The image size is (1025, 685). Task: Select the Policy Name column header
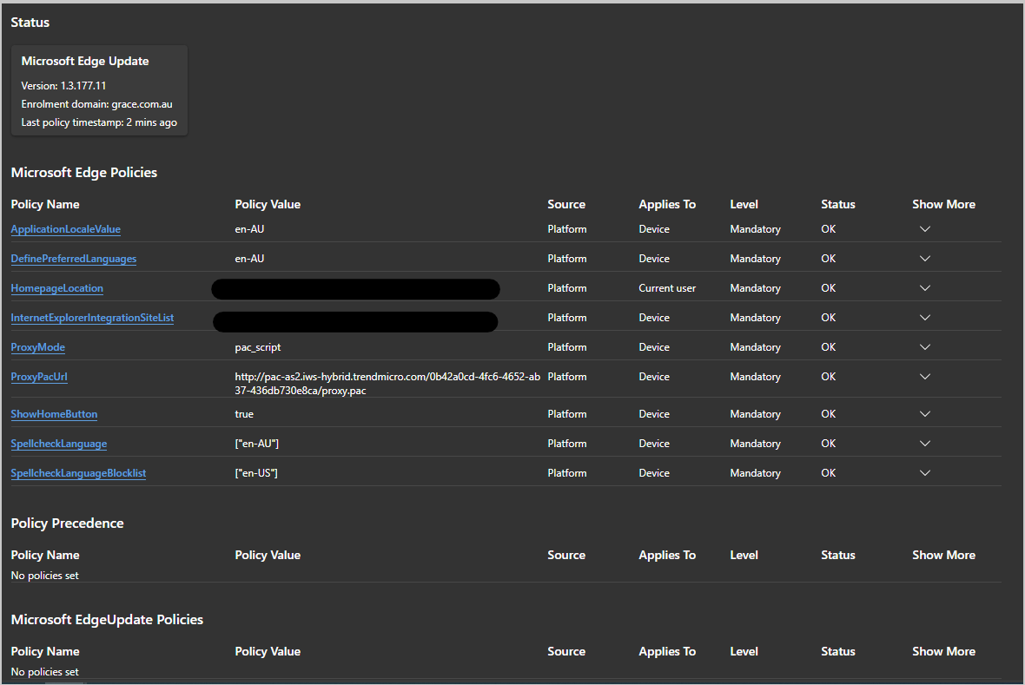(44, 204)
